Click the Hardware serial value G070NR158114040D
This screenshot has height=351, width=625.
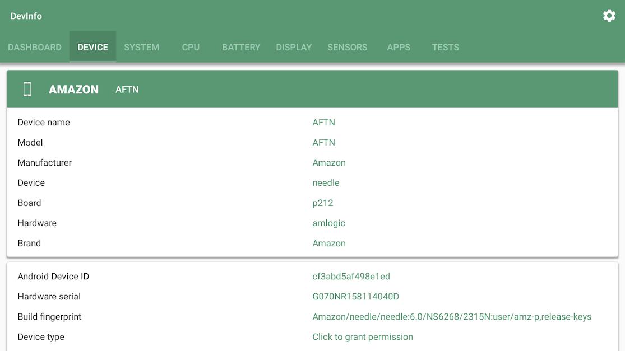coord(355,297)
